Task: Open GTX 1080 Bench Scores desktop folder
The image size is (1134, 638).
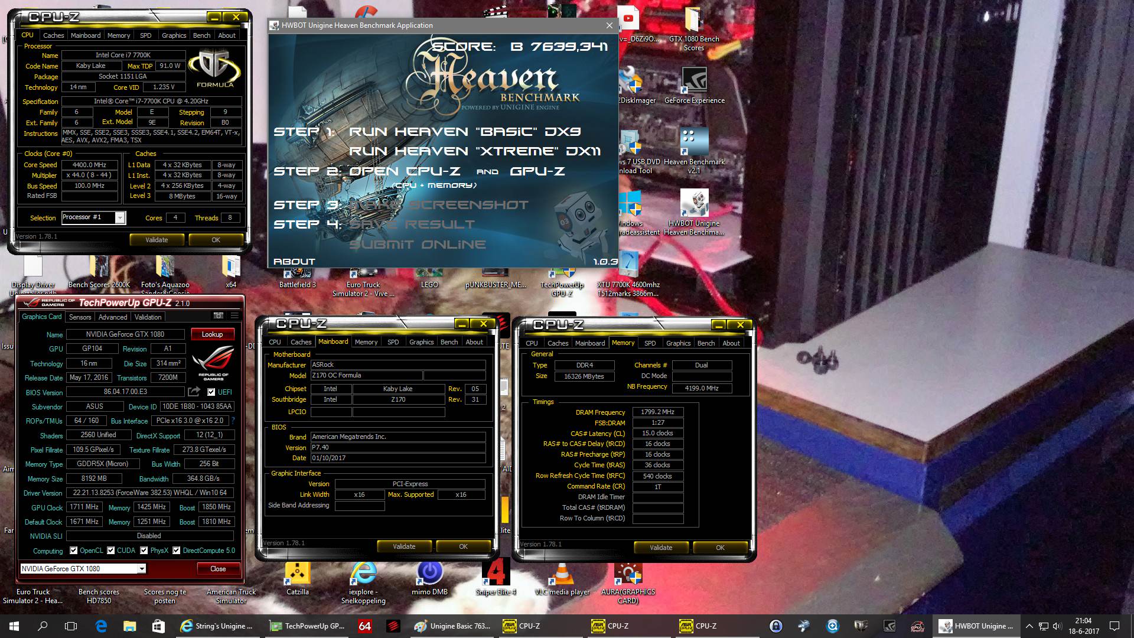Action: [x=694, y=28]
